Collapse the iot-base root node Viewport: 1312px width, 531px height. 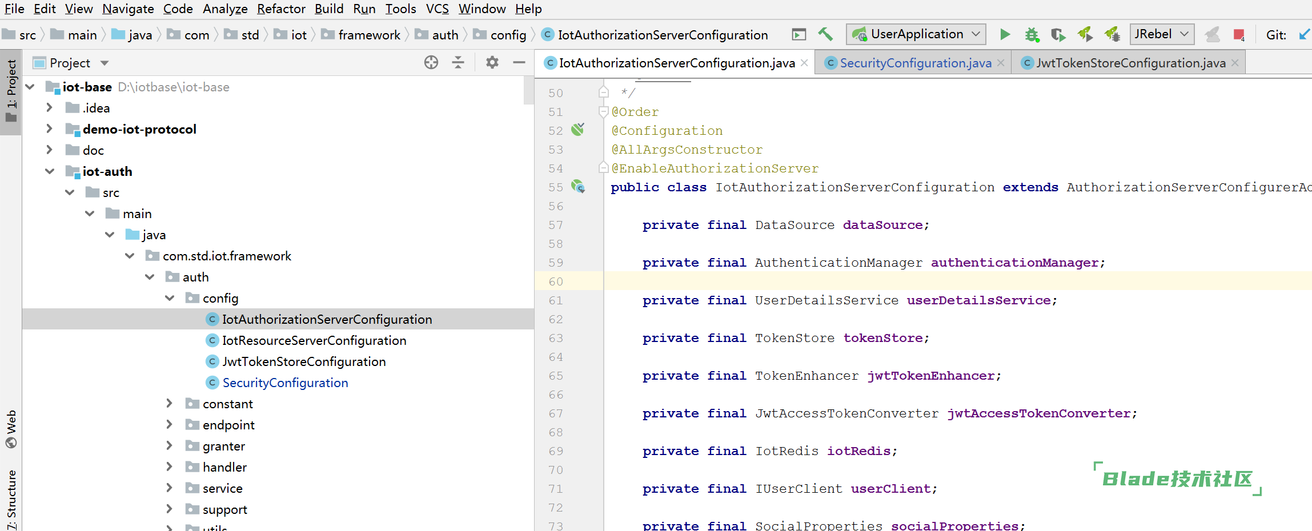pyautogui.click(x=30, y=86)
